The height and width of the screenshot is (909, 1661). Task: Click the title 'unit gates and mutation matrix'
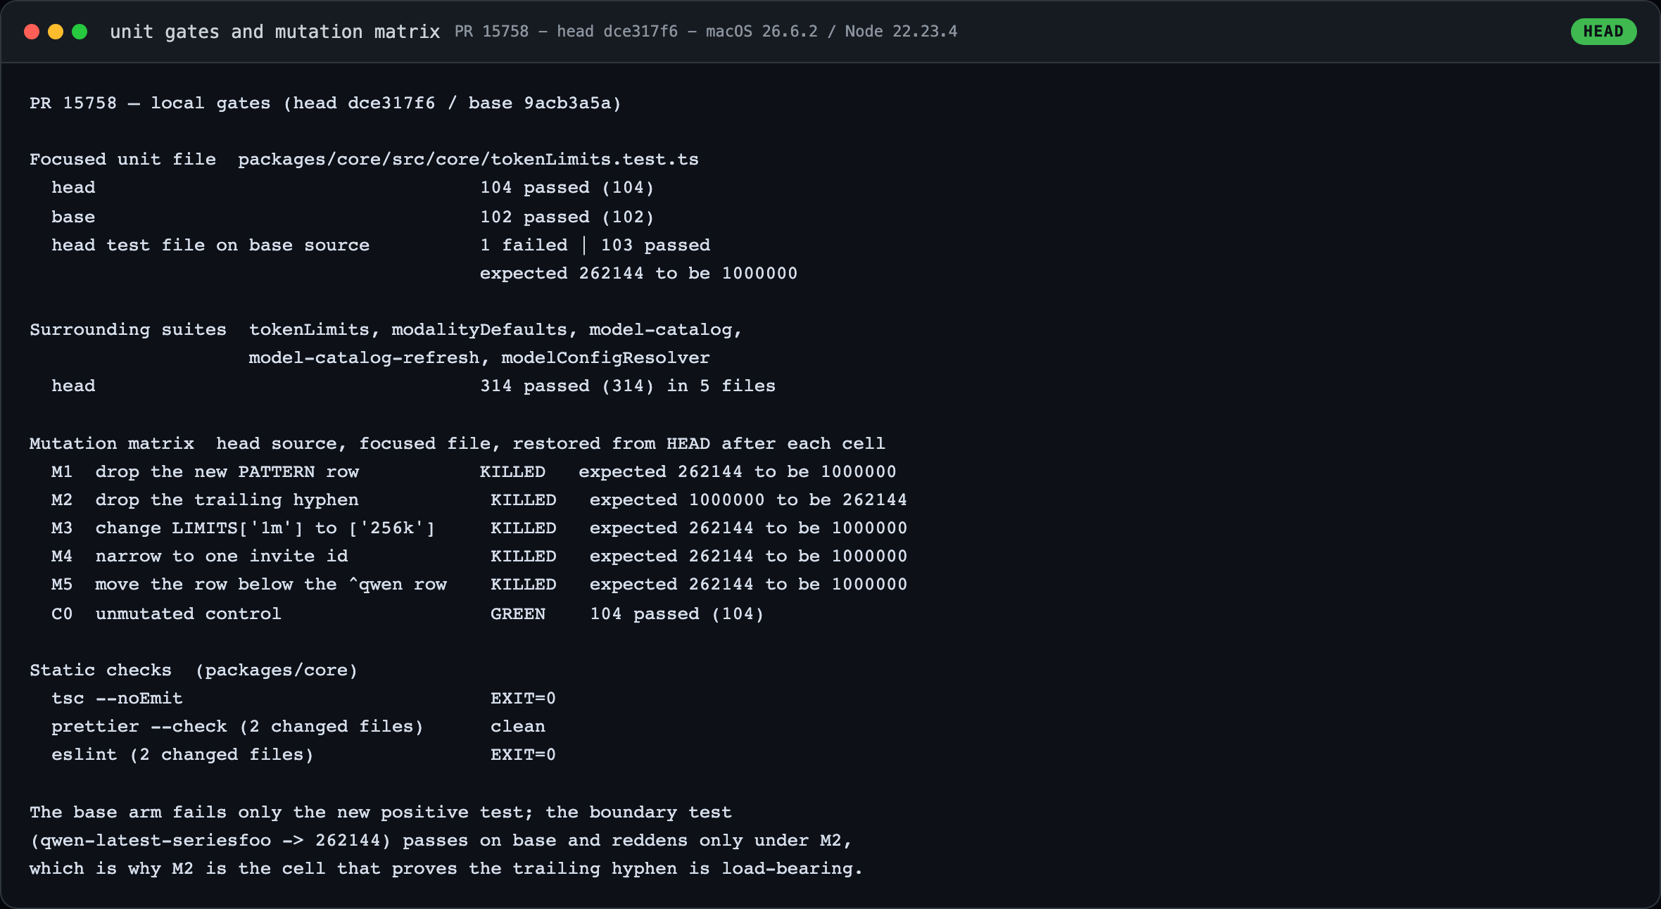click(274, 32)
